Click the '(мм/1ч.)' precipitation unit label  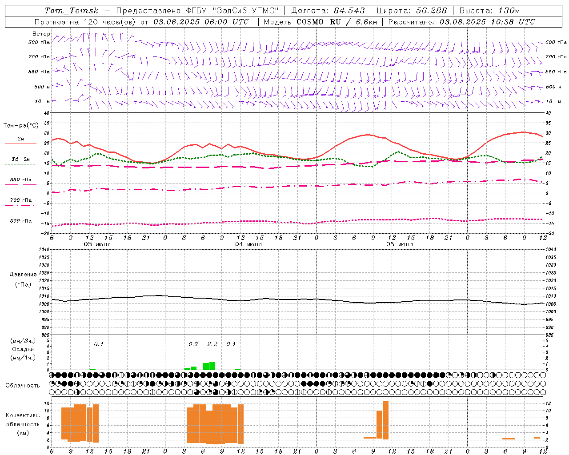coord(23,358)
